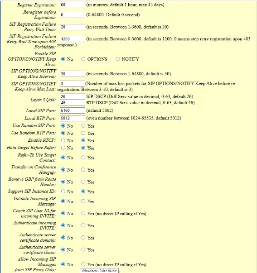257x273 pixels.
Task: Set Support SIP Instance ID to Yes
Action: 83,192
